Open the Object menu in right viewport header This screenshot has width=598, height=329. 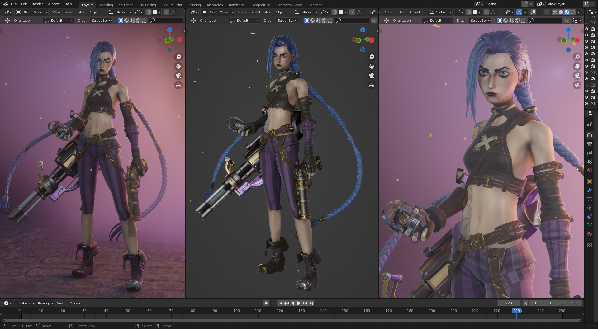click(415, 12)
